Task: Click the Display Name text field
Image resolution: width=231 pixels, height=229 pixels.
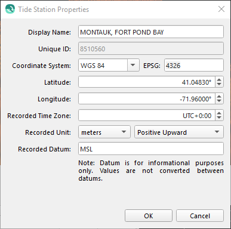Action: (151, 32)
